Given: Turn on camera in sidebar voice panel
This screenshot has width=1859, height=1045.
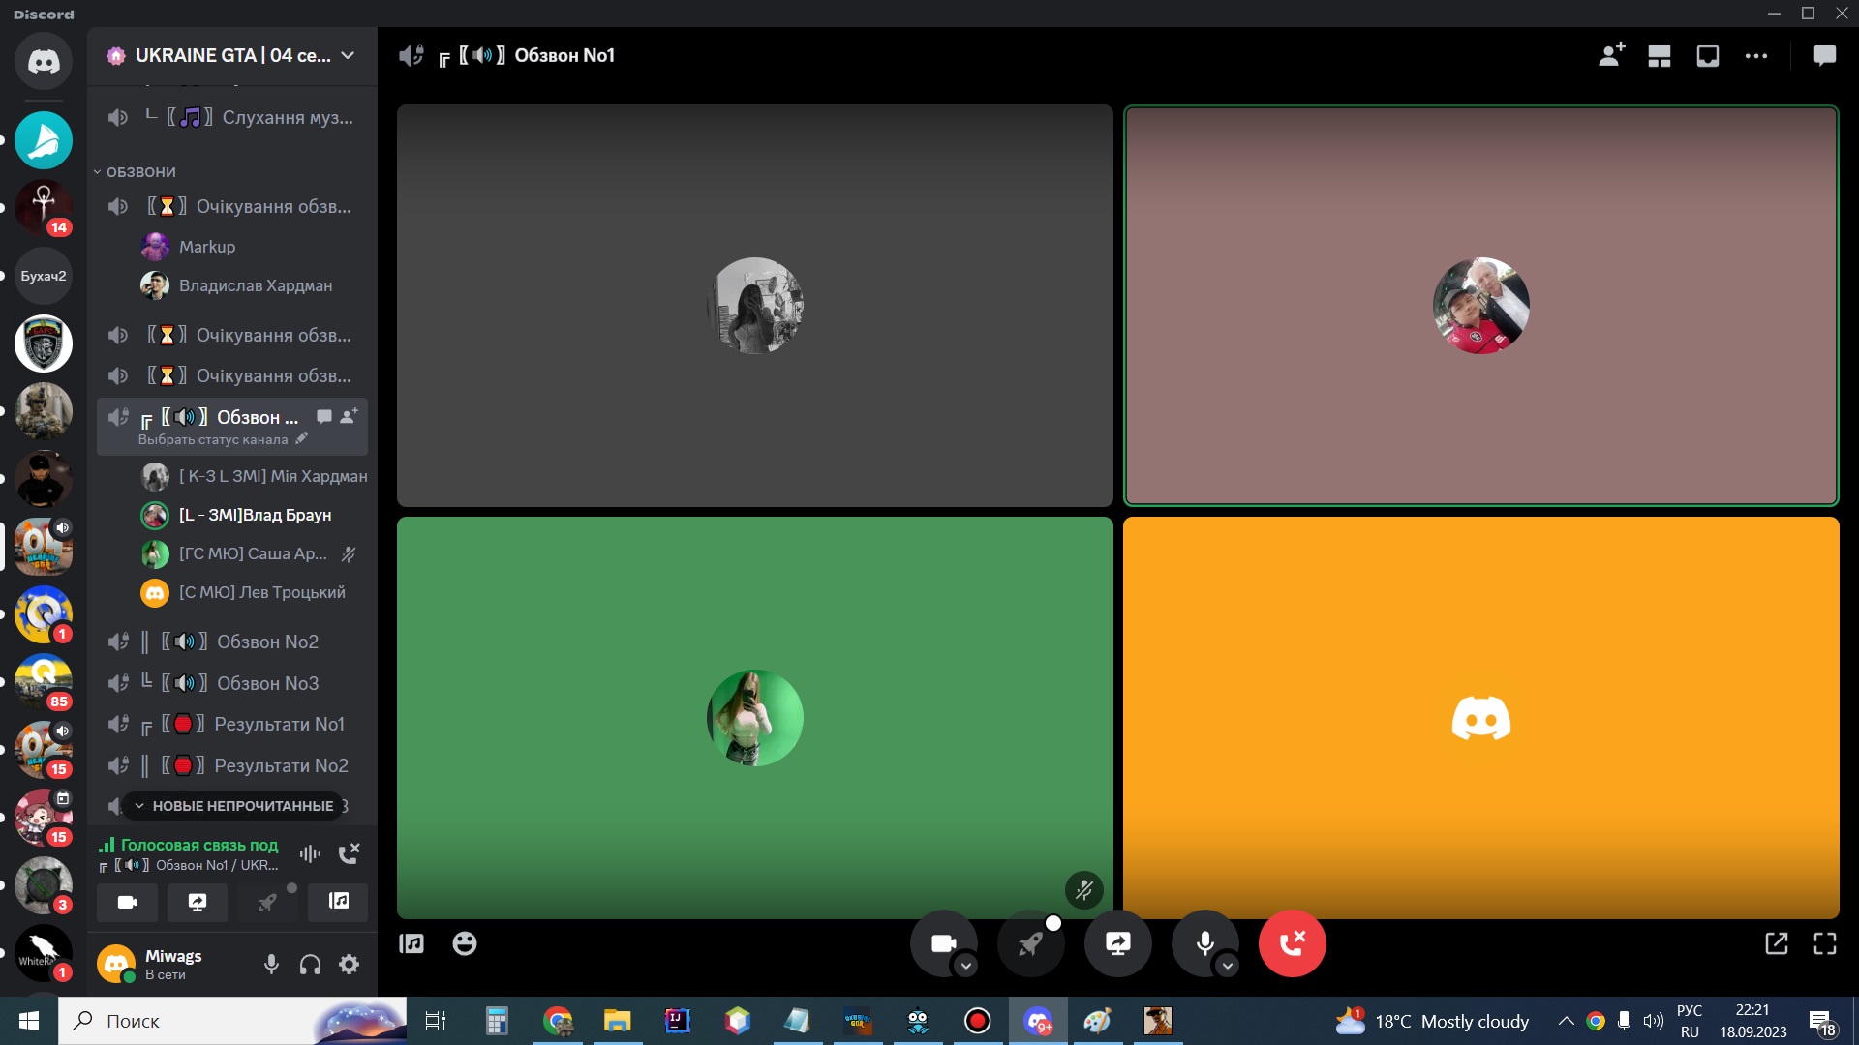Looking at the screenshot, I should (127, 902).
